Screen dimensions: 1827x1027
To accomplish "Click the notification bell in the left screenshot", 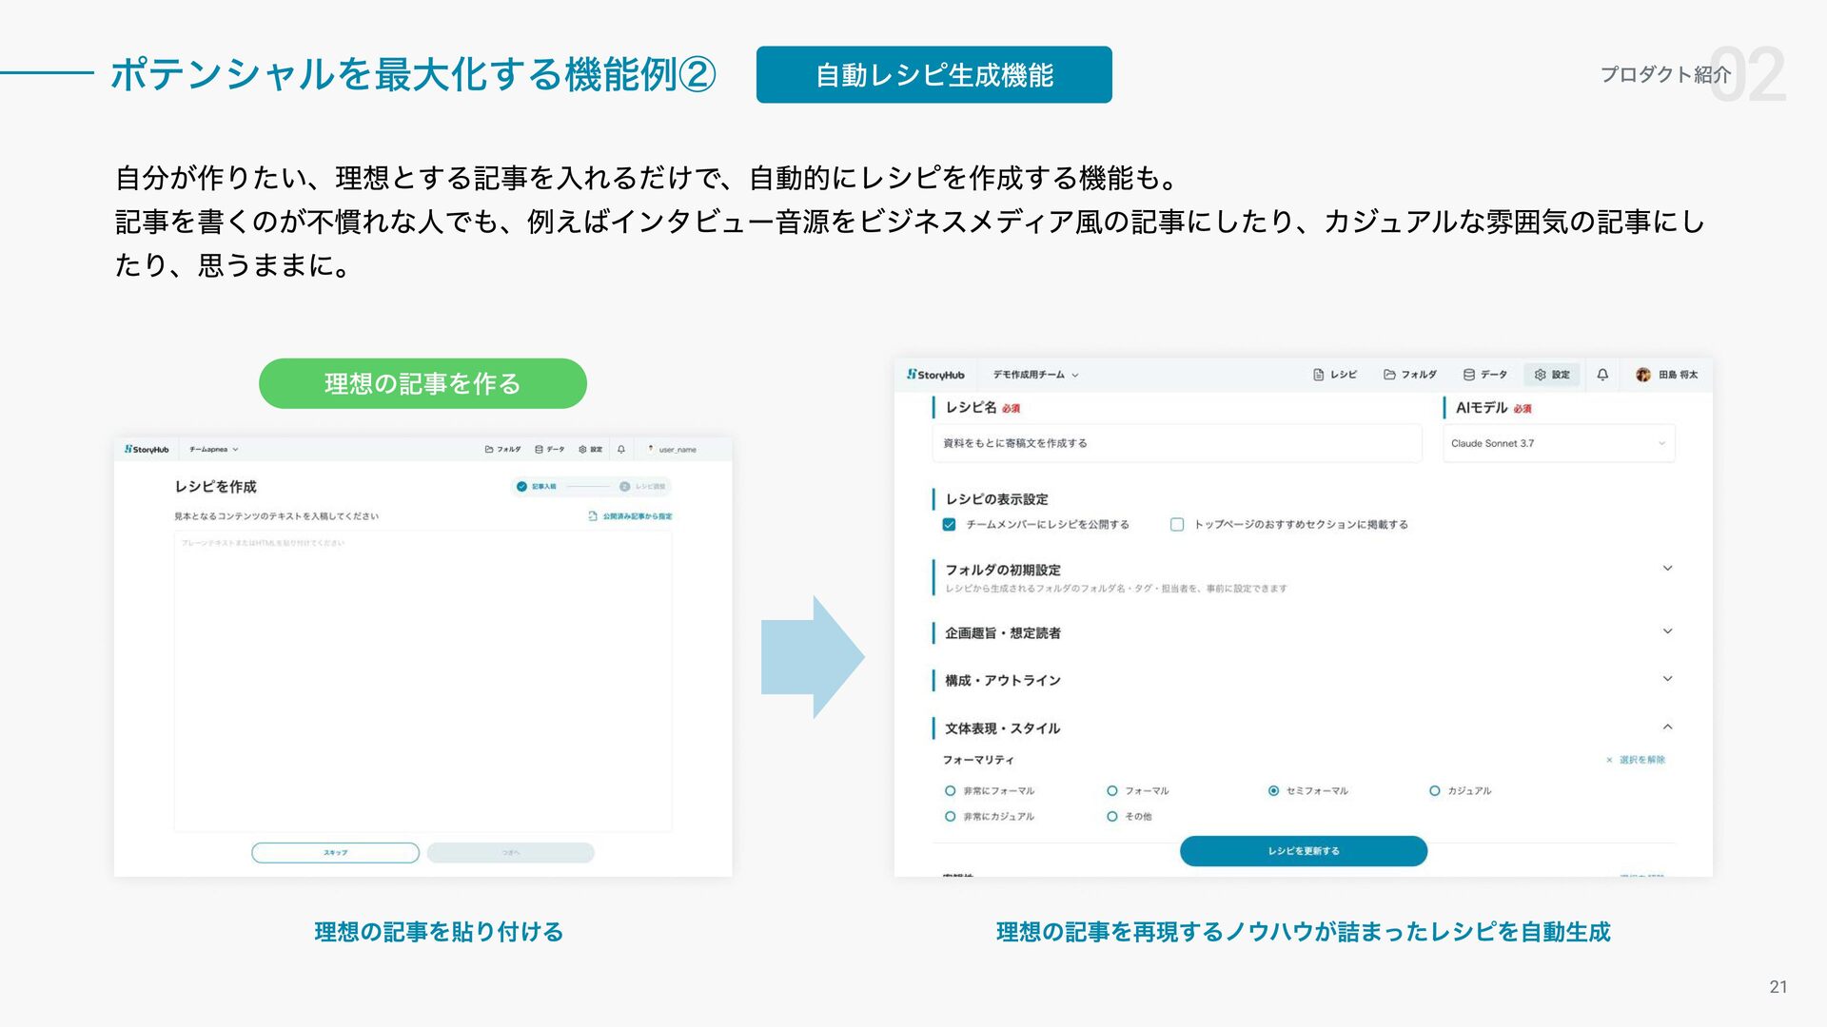I will 621,450.
